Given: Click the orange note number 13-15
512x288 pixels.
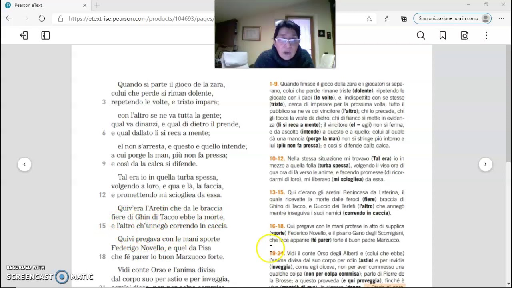Looking at the screenshot, I should (277, 192).
